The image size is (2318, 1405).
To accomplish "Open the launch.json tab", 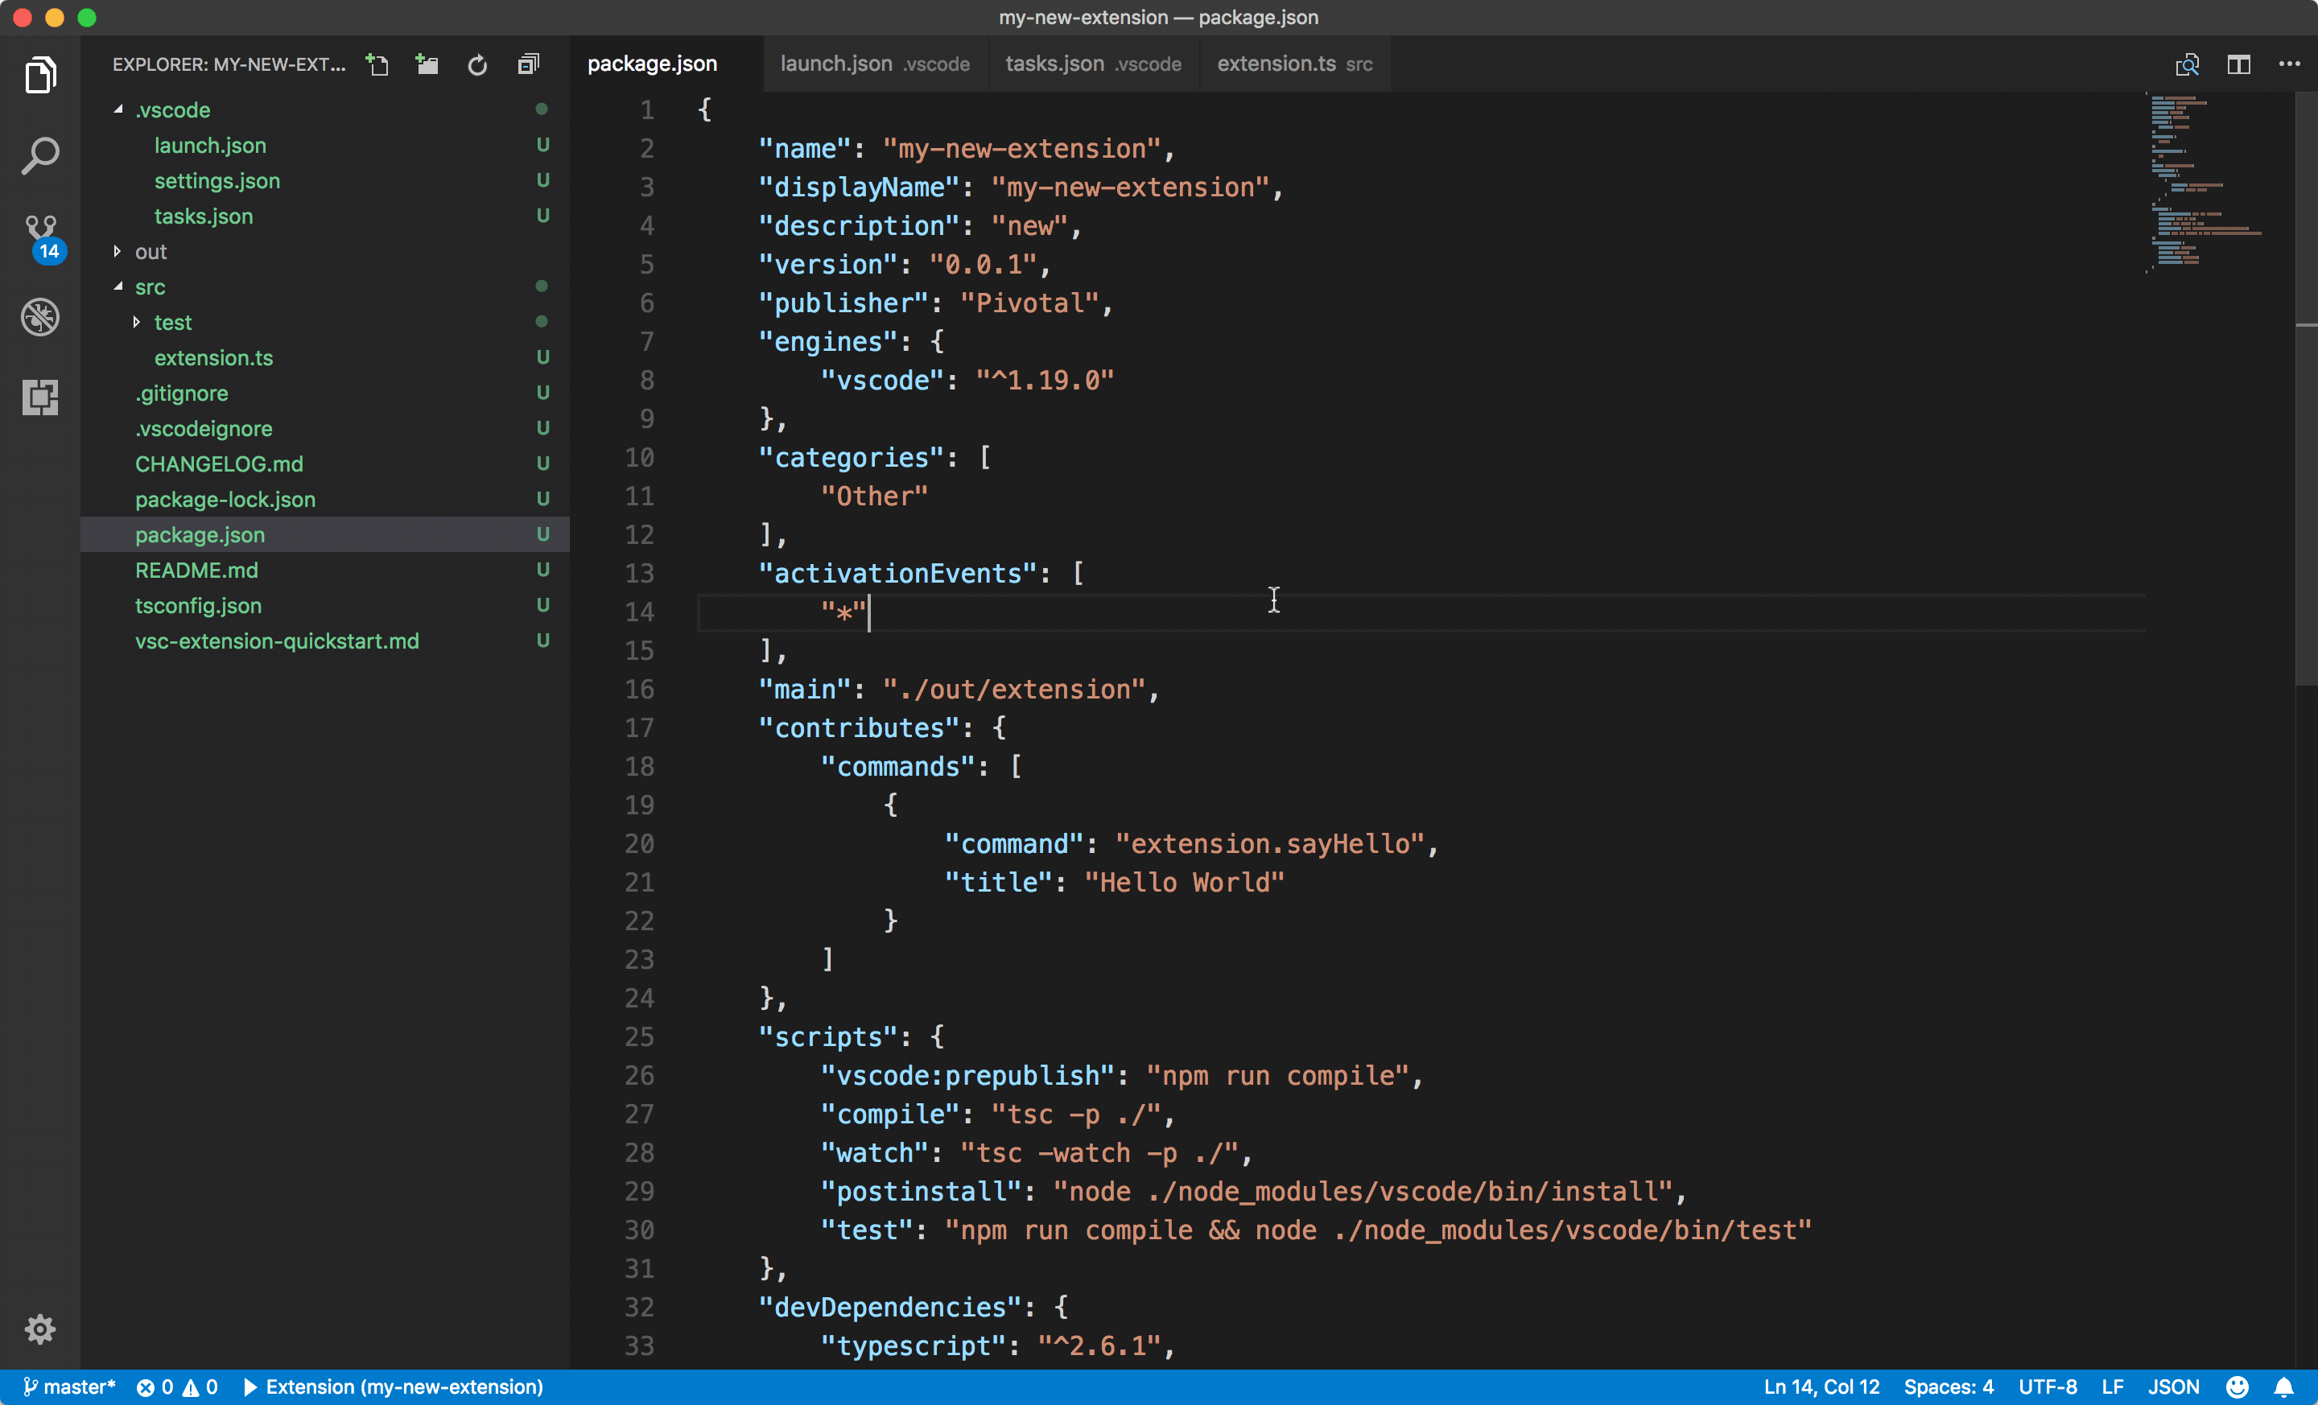I will (835, 64).
